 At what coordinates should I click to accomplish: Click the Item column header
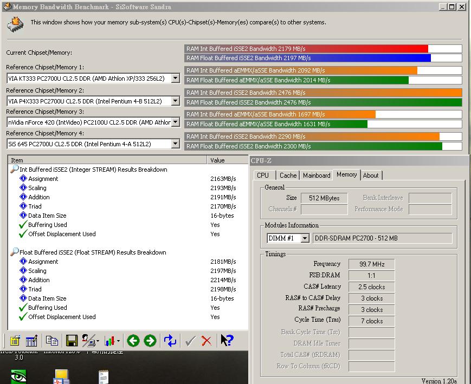coord(107,160)
